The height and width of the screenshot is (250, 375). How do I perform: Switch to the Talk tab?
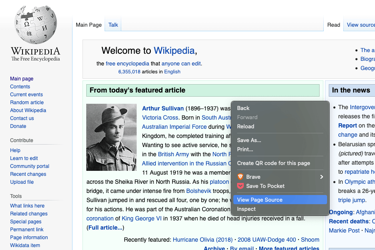(113, 25)
